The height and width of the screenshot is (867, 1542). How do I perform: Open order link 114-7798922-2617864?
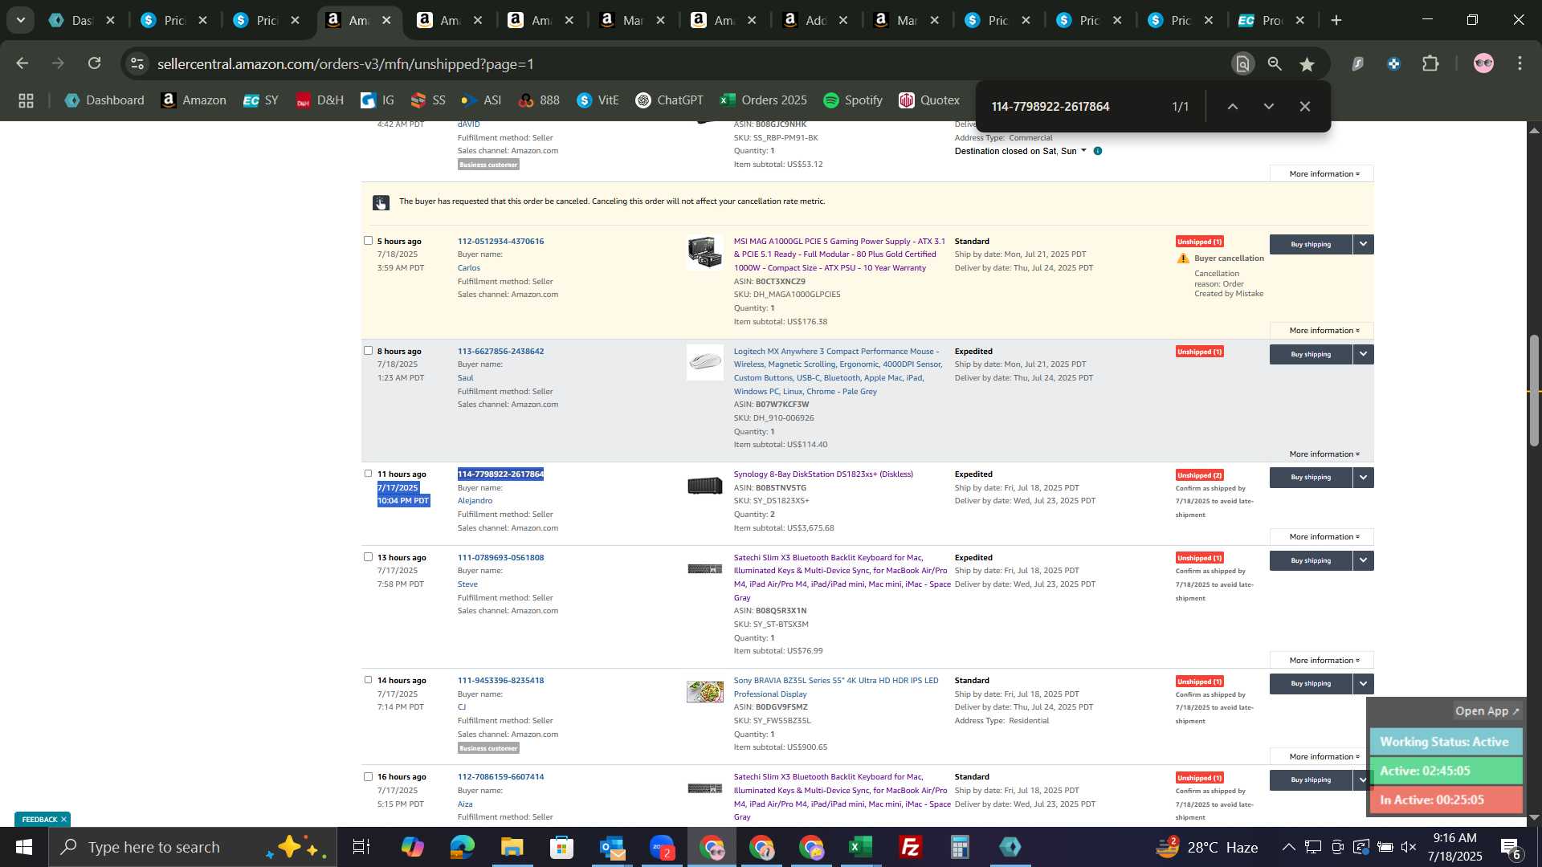[x=500, y=474]
